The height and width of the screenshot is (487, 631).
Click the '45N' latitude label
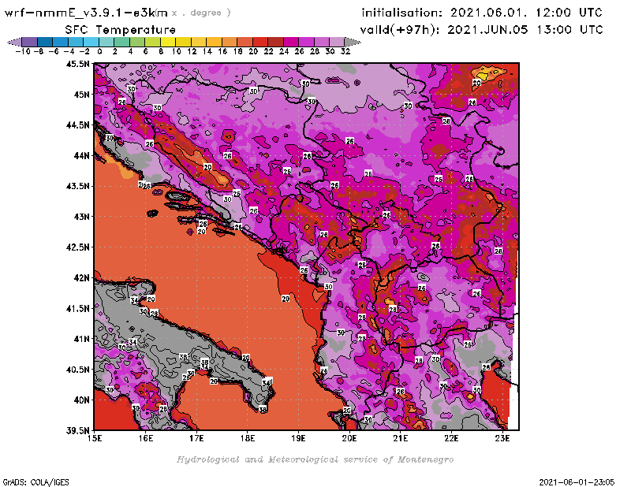tap(81, 95)
